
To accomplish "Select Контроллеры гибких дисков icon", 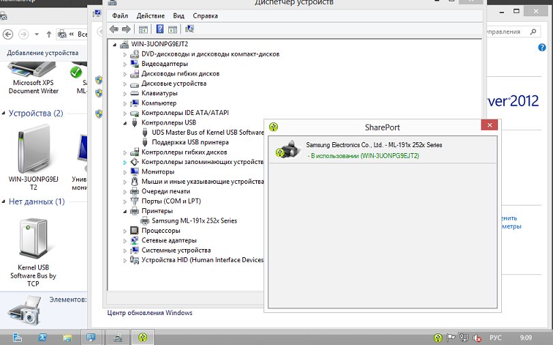I will (134, 152).
